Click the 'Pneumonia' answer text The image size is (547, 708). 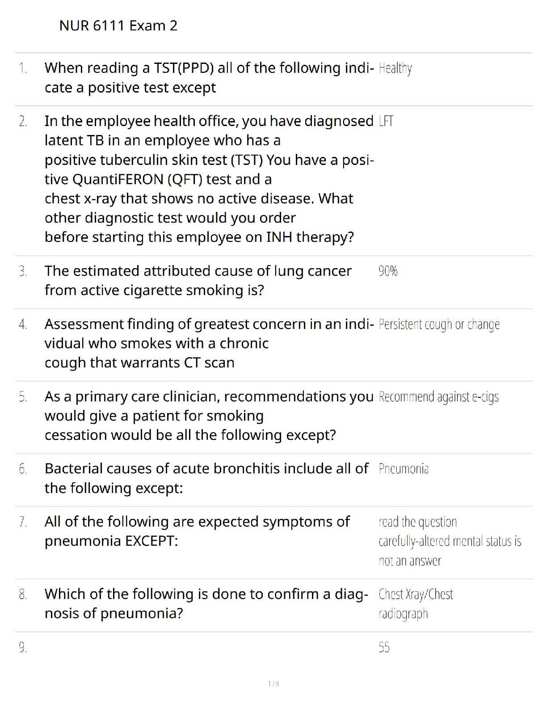[404, 469]
